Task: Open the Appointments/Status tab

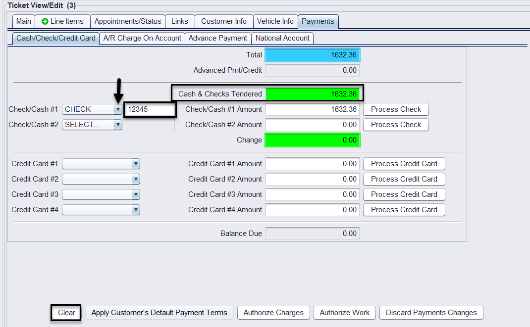Action: pyautogui.click(x=128, y=21)
